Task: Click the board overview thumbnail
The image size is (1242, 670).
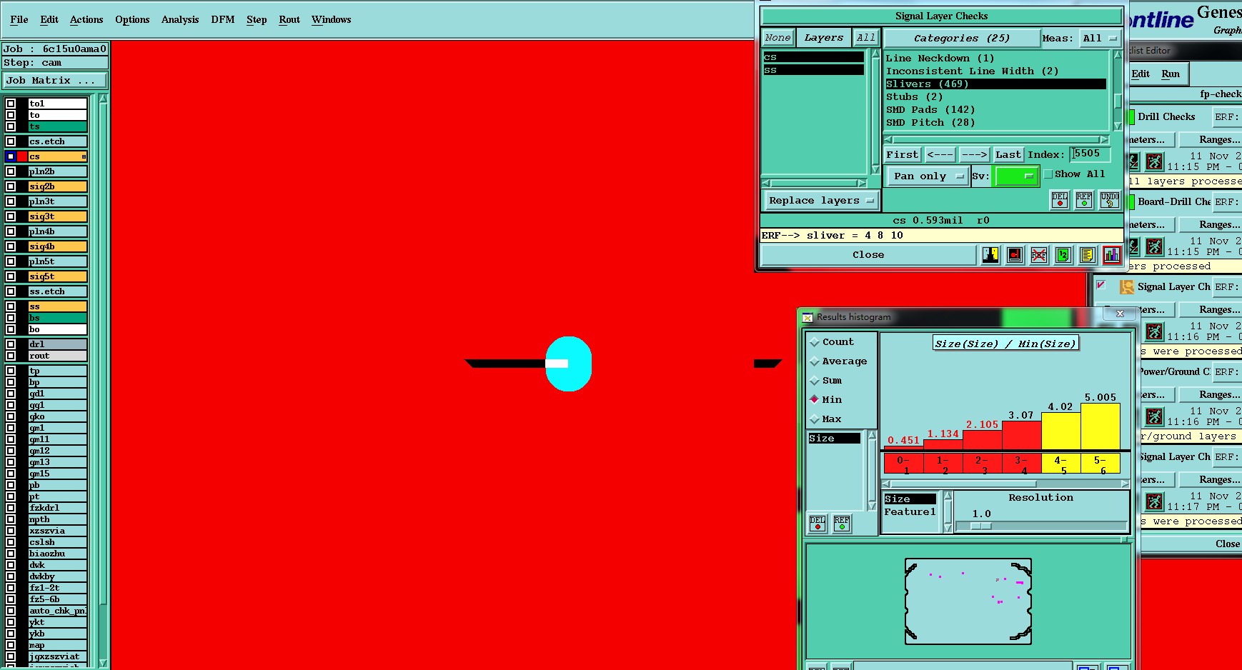Action: (968, 601)
